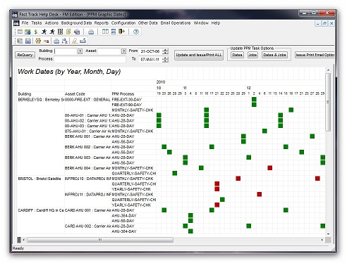347x263 pixels.
Task: Open the Tasks menu
Action: (x=37, y=23)
